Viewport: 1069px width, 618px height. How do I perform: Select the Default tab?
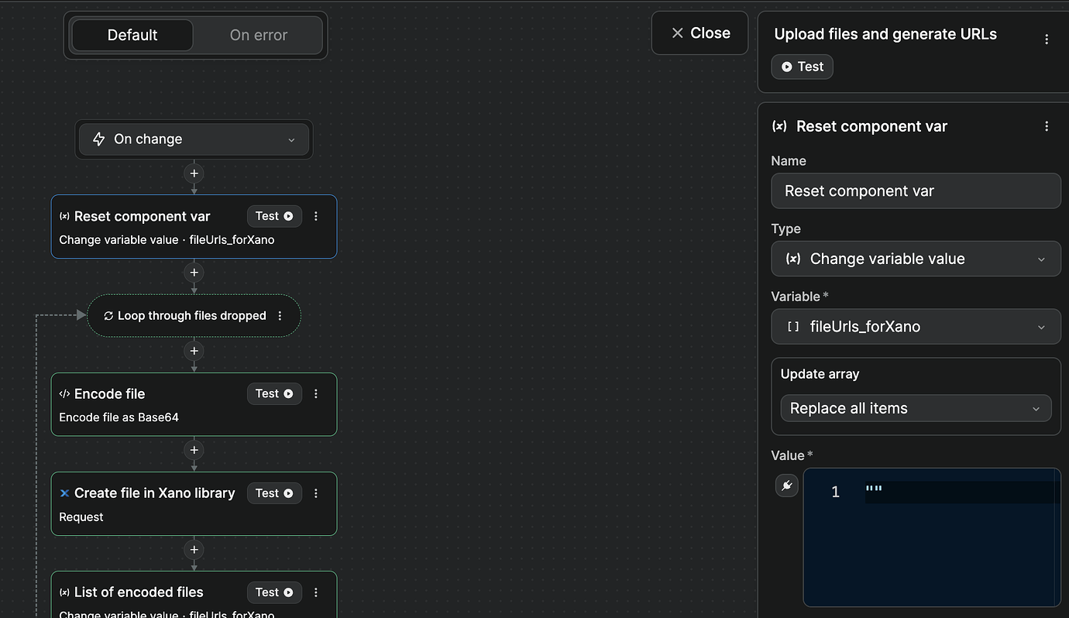[132, 35]
